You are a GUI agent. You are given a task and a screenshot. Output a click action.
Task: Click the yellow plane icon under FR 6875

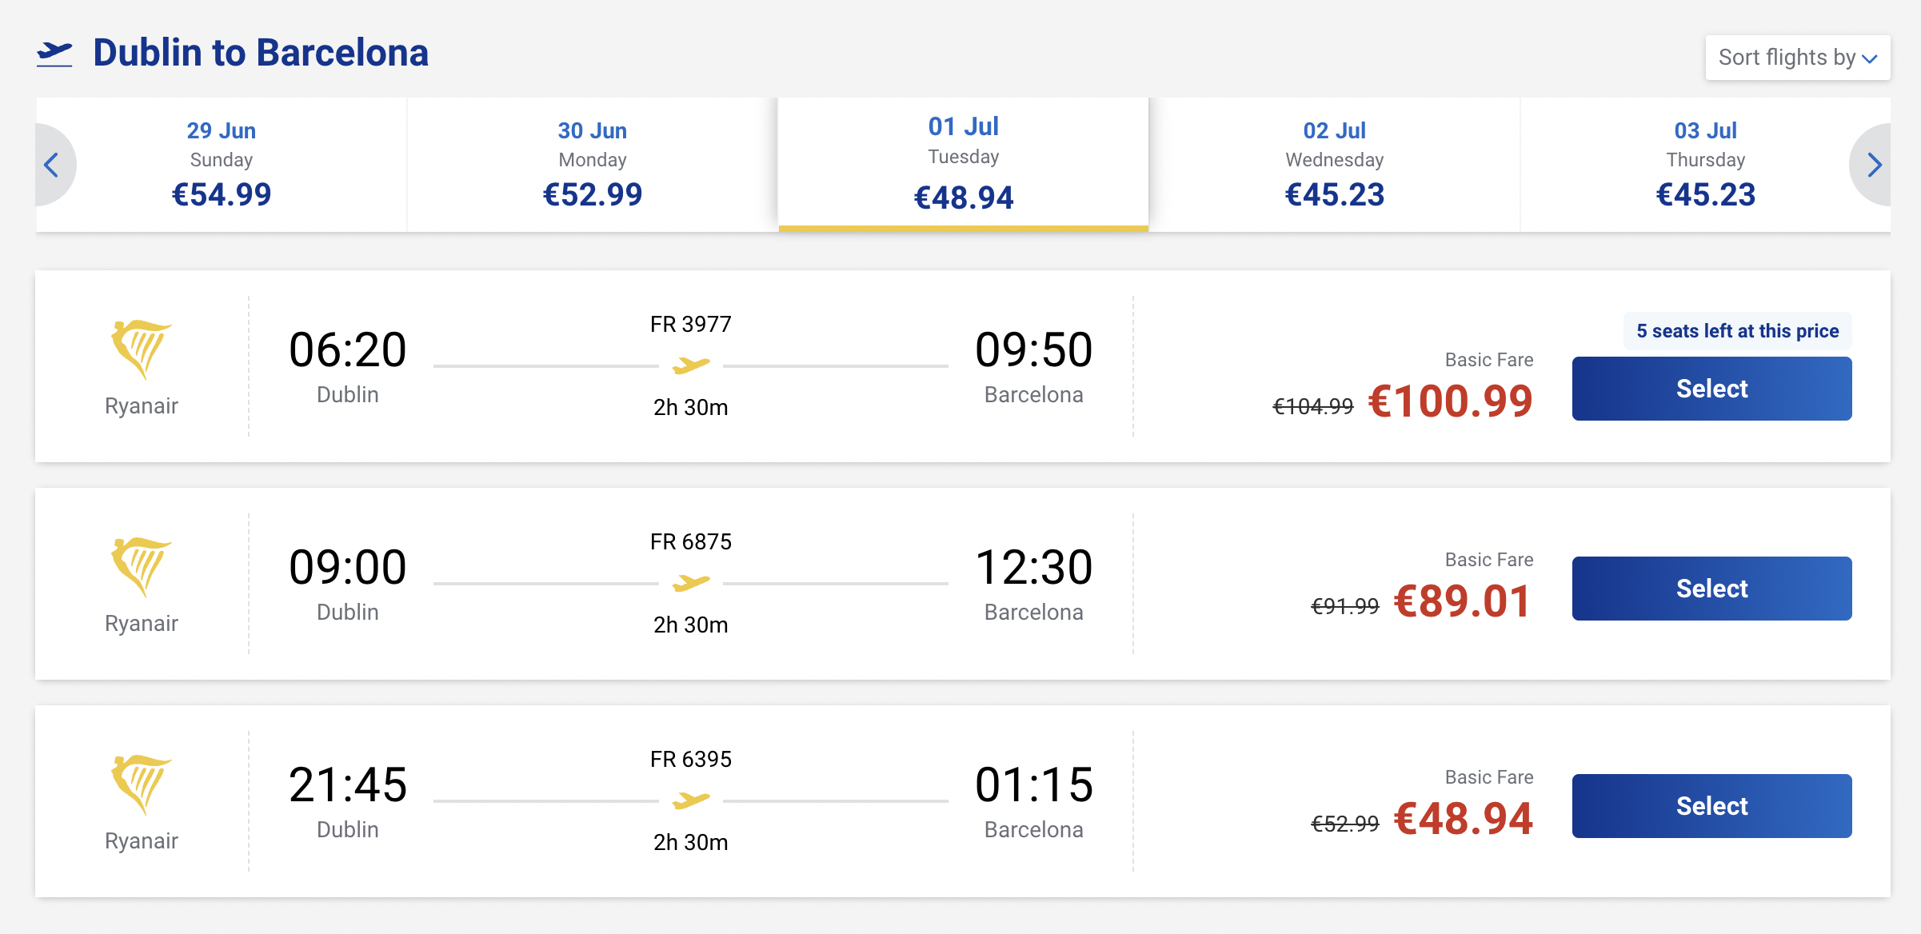coord(691,584)
